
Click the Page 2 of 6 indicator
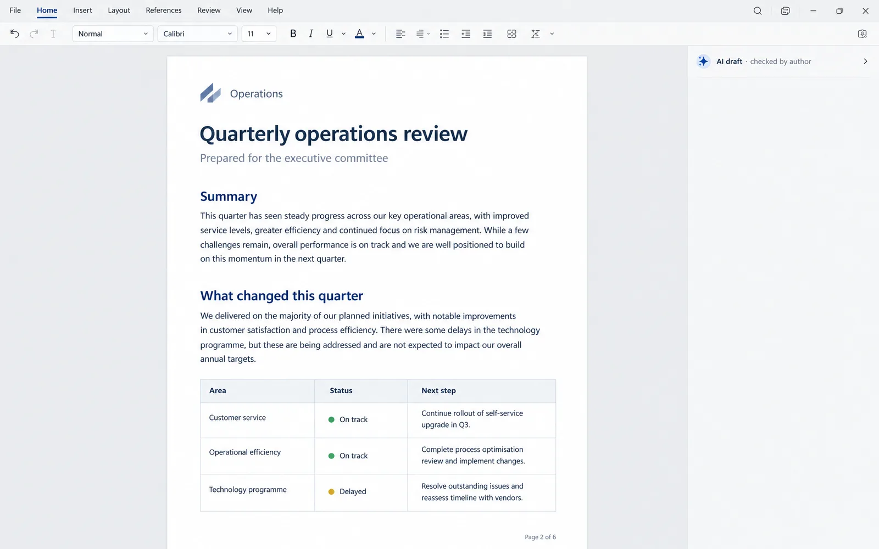pos(540,537)
